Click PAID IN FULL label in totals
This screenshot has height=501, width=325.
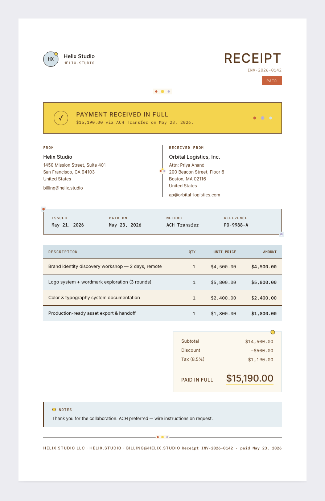click(x=197, y=380)
